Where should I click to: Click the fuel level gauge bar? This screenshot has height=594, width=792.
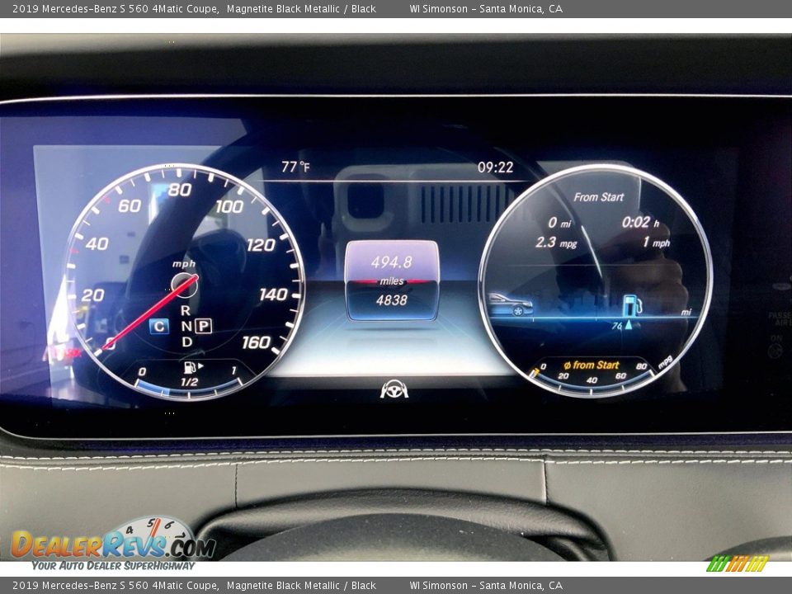point(188,390)
